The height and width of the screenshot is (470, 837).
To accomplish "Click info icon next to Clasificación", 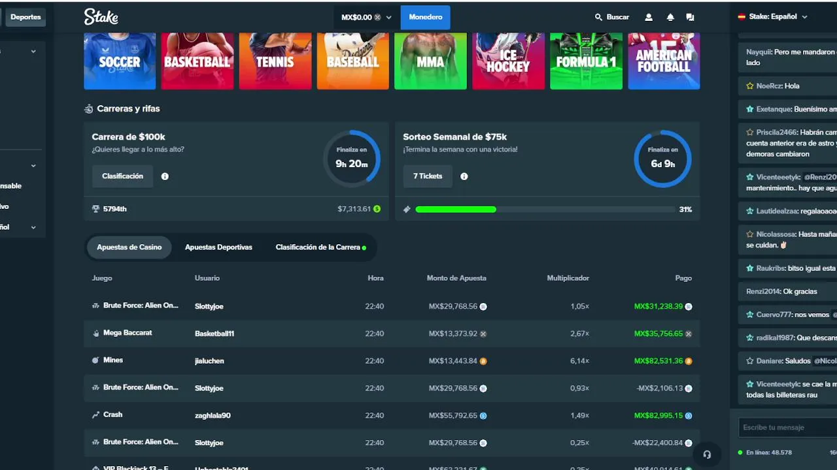I will tap(165, 176).
